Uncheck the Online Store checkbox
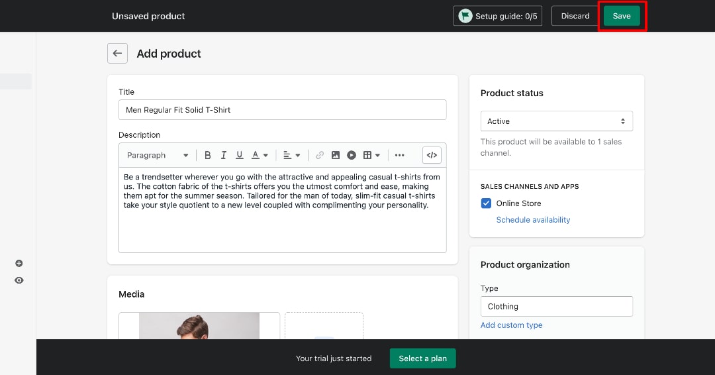The width and height of the screenshot is (715, 375). pyautogui.click(x=486, y=203)
